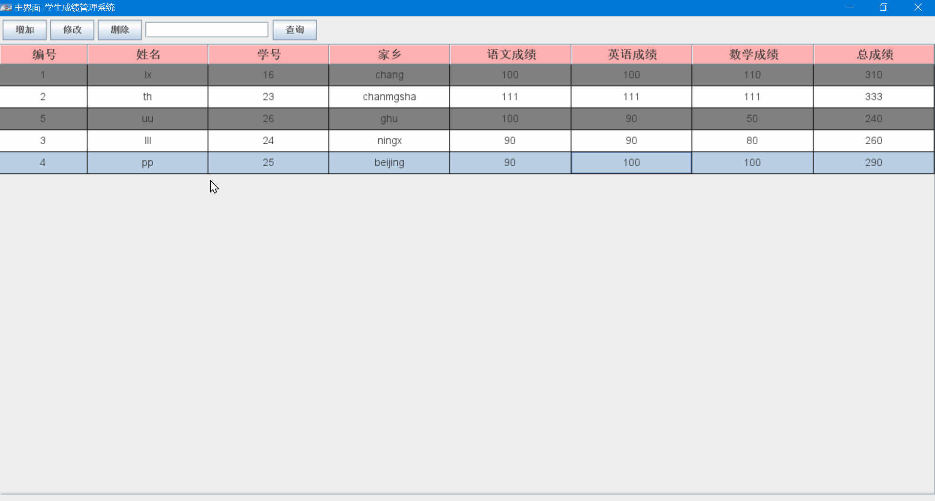The height and width of the screenshot is (501, 935).
Task: Select the name cell 'lll'
Action: click(148, 141)
